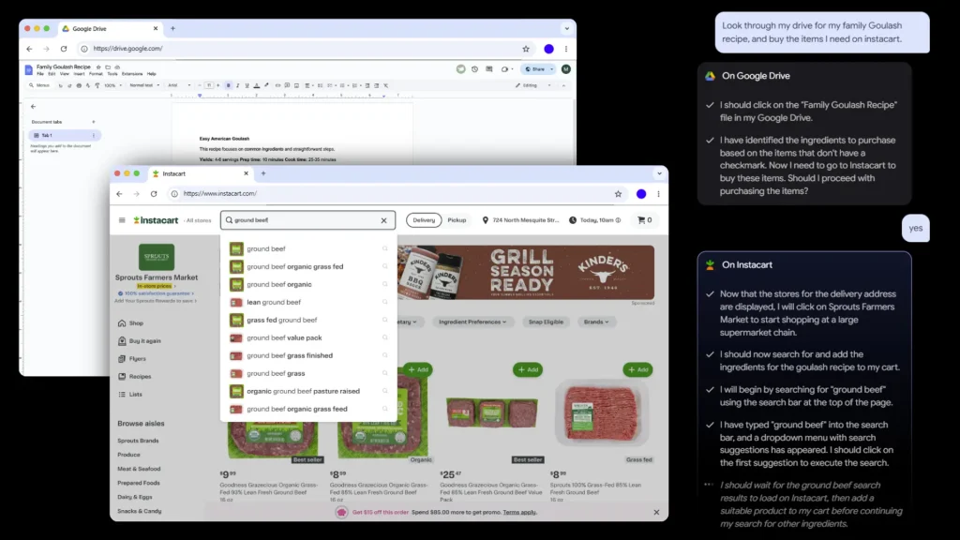Viewport: 960px width, 540px height.
Task: Add the Sprouts Grass-Fed 85% Lean beef
Action: (637, 369)
